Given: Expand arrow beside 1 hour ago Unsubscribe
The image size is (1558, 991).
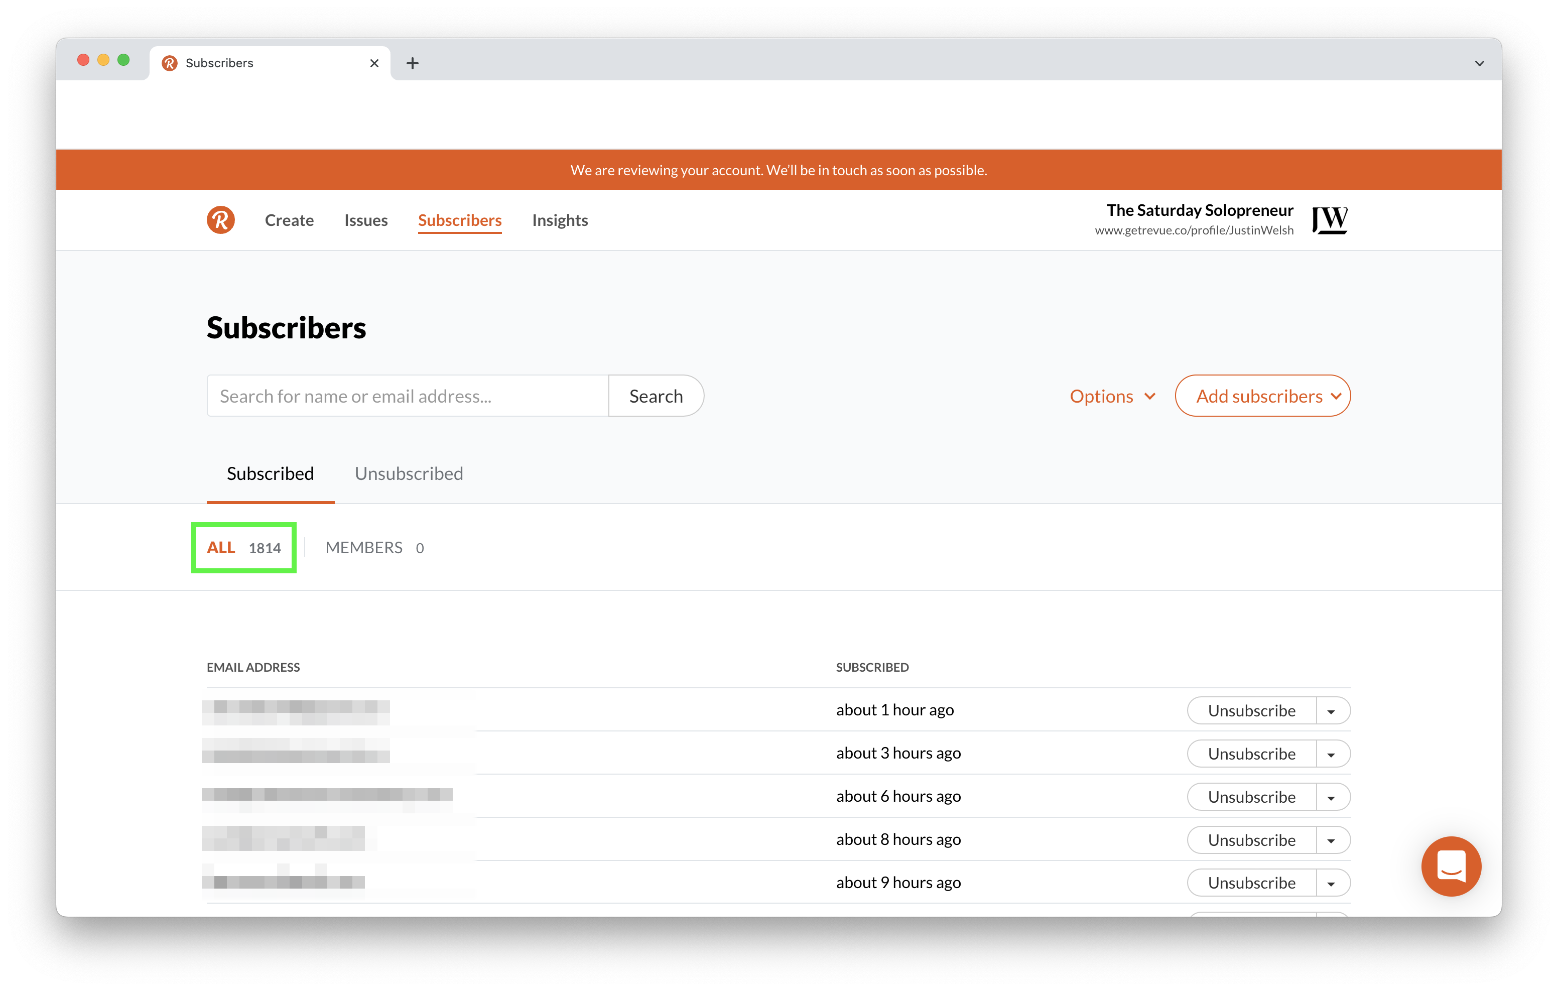Looking at the screenshot, I should [1333, 711].
